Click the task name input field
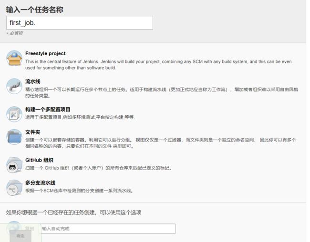Image resolution: width=310 pixels, height=242 pixels. pos(80,23)
